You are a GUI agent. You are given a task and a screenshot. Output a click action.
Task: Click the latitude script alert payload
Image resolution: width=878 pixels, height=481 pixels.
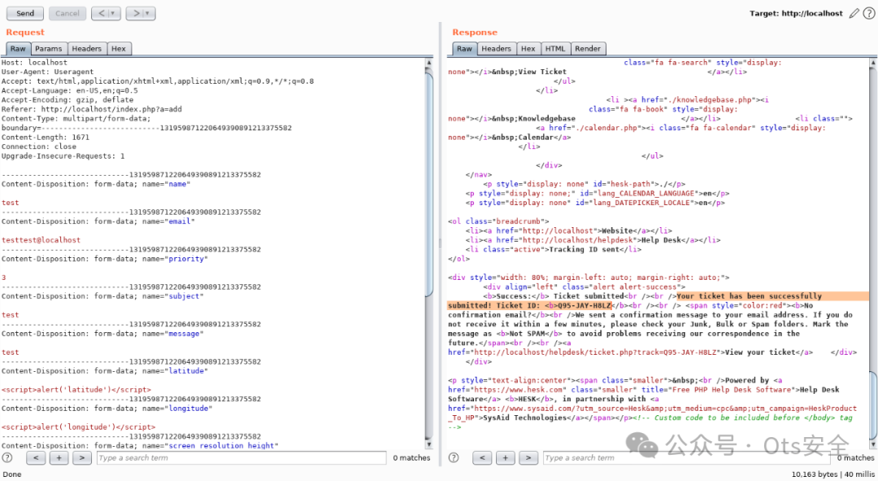tap(76, 390)
